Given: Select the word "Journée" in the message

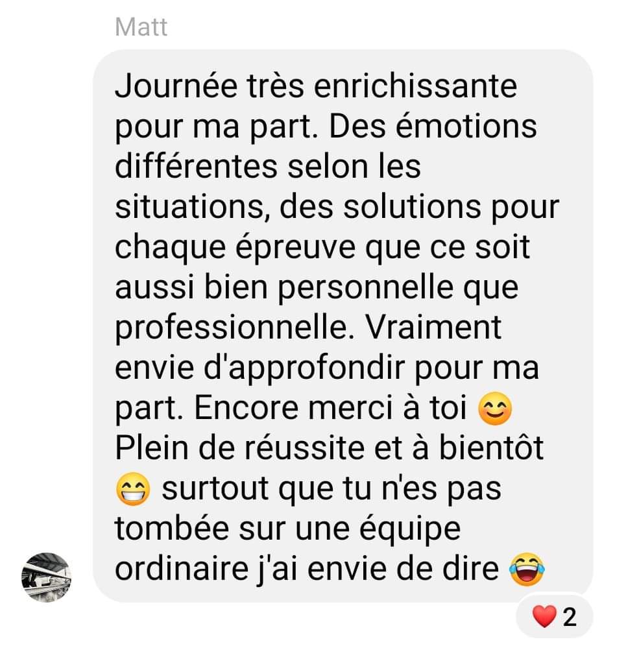Looking at the screenshot, I should click(x=176, y=86).
